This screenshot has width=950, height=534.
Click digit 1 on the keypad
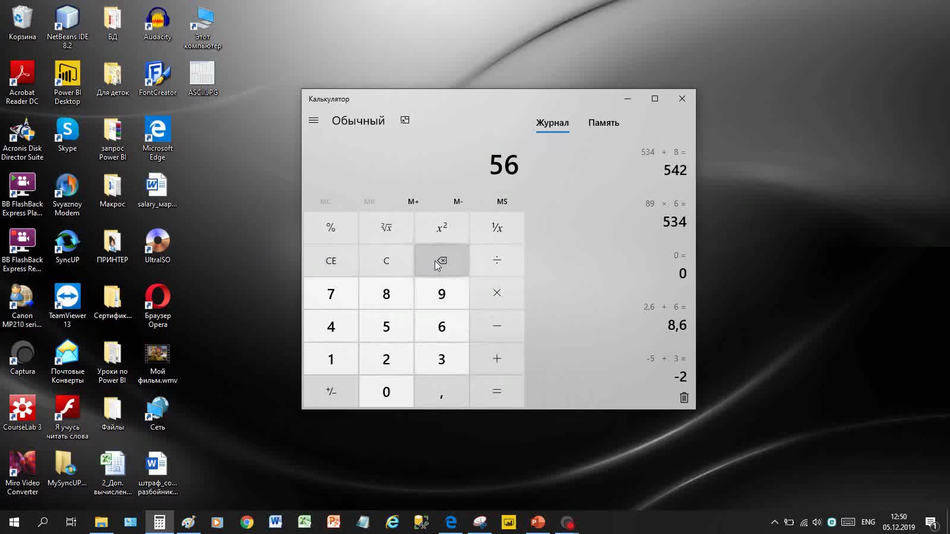[331, 358]
